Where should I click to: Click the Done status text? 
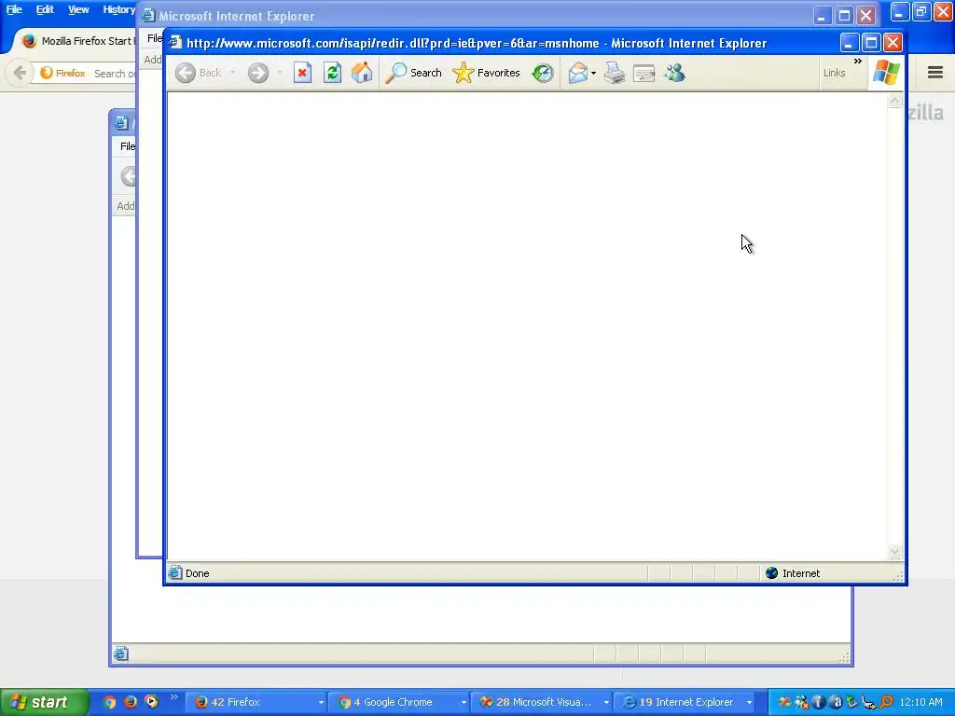[x=198, y=573]
